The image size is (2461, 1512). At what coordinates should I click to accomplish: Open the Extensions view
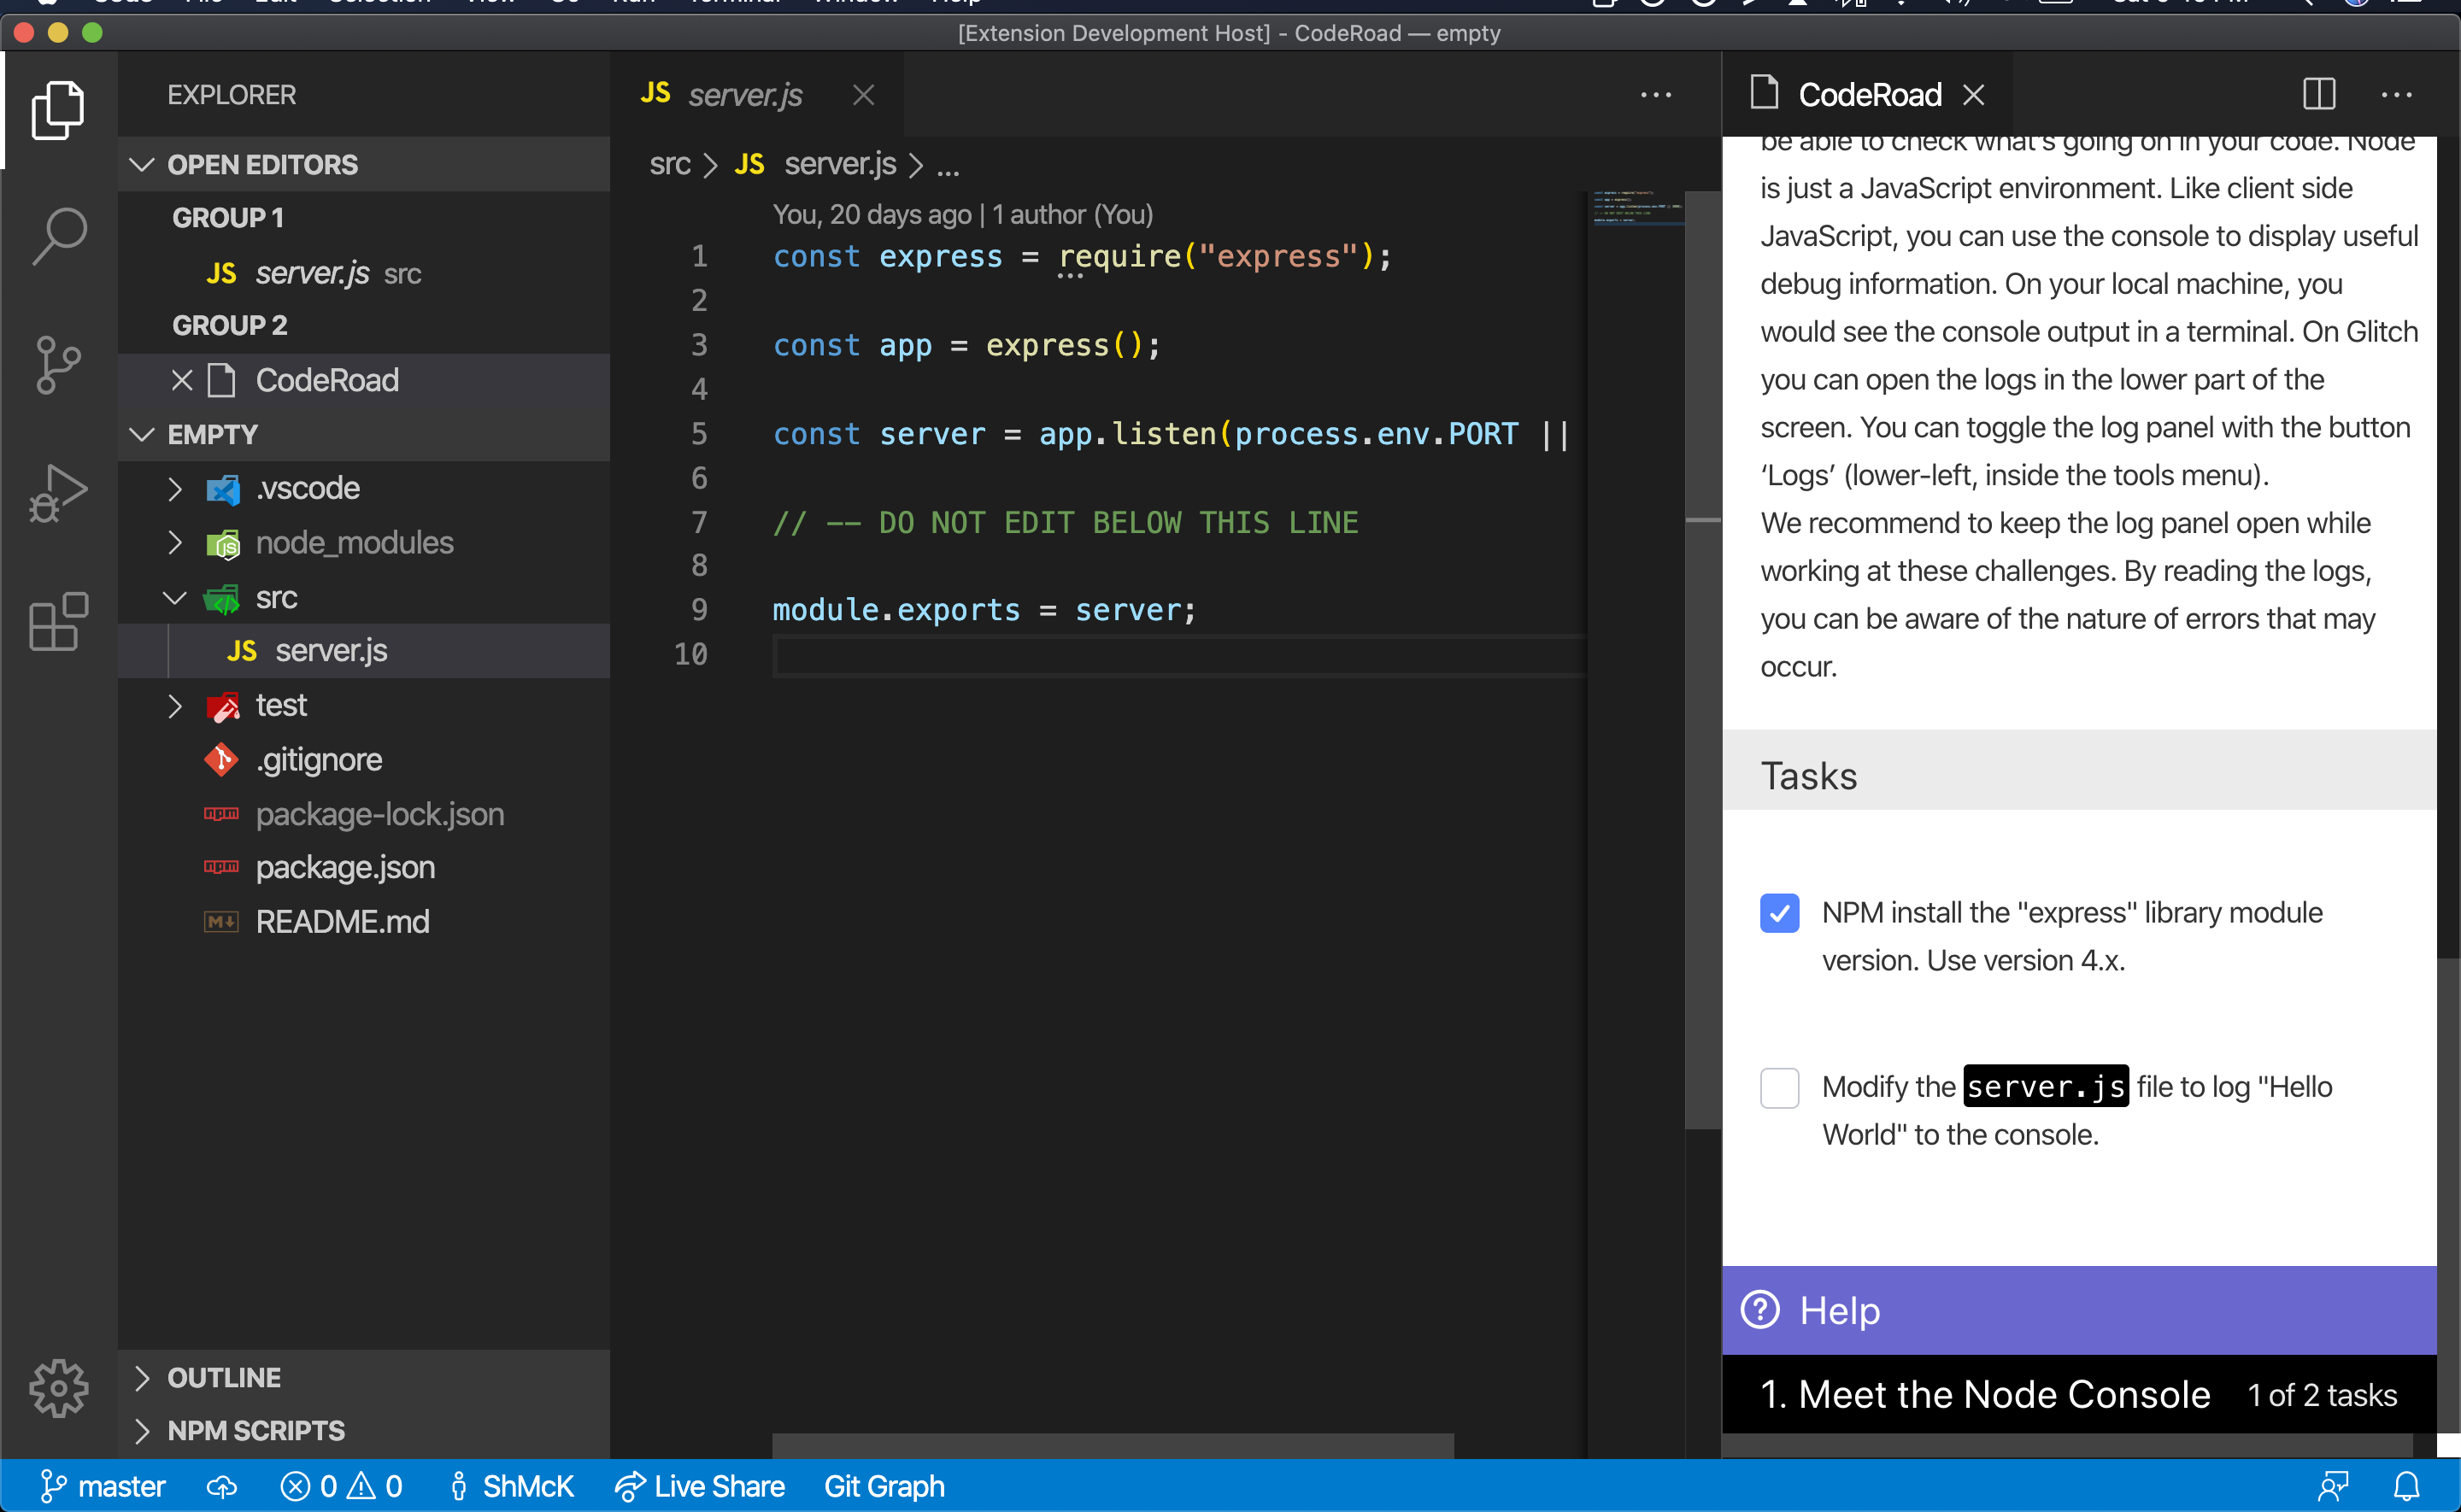pyautogui.click(x=59, y=621)
